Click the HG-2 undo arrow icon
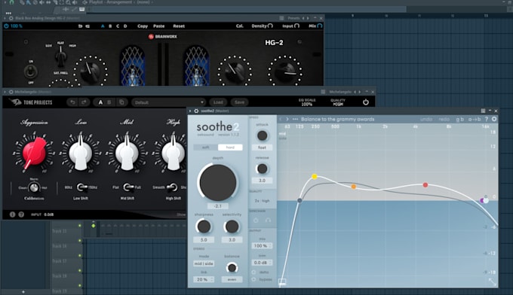The image size is (513, 295). coord(80,26)
